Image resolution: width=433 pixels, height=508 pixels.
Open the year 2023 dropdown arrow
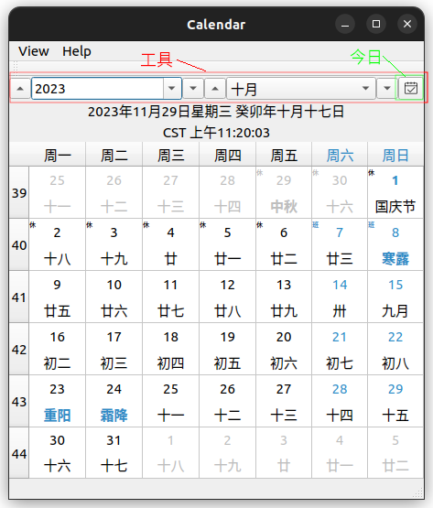172,88
